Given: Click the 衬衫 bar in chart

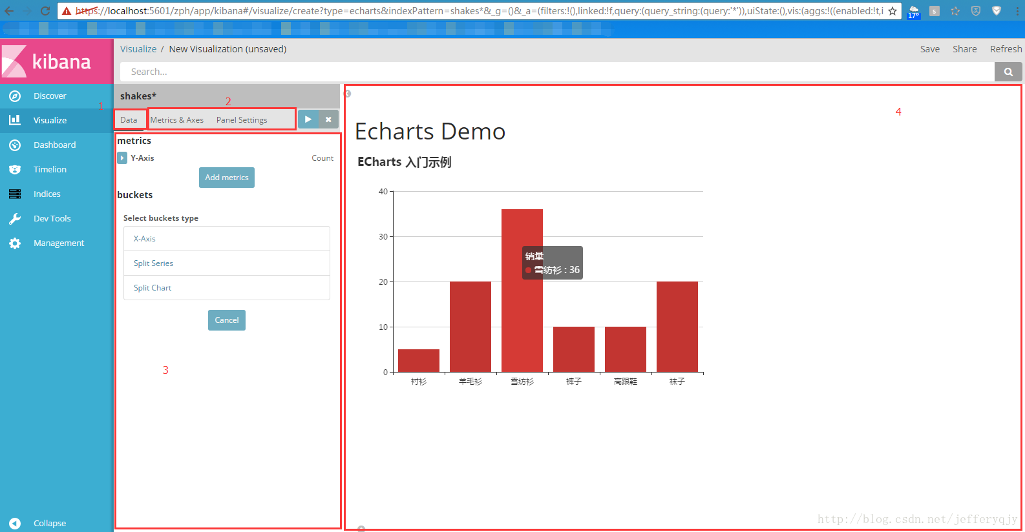Looking at the screenshot, I should [x=419, y=361].
